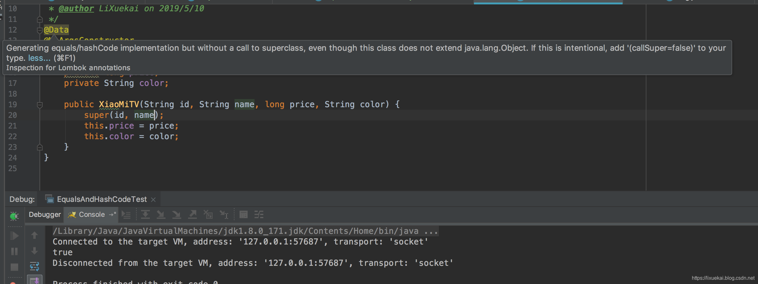Click the Resume Program icon

pos(14,236)
